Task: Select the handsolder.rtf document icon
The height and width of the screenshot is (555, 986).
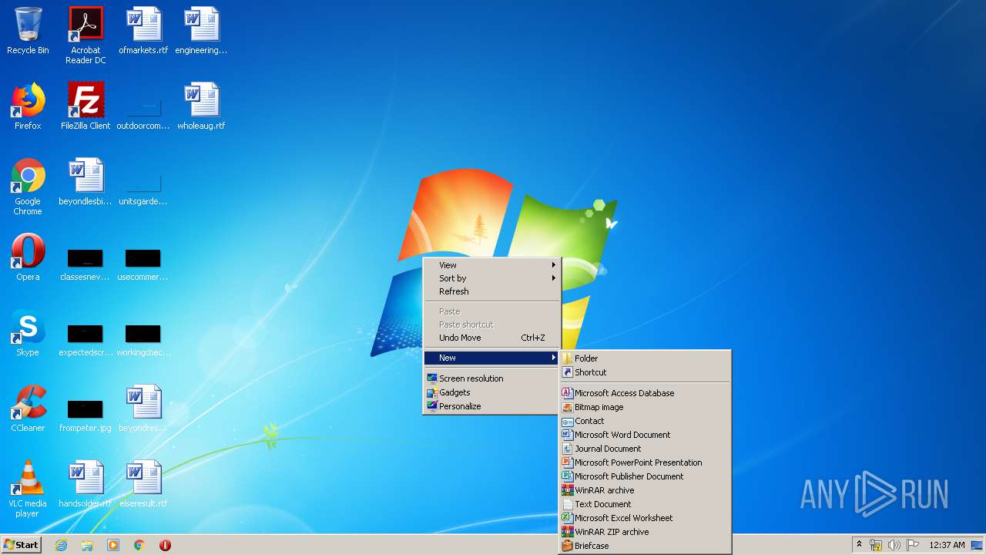Action: pos(86,484)
